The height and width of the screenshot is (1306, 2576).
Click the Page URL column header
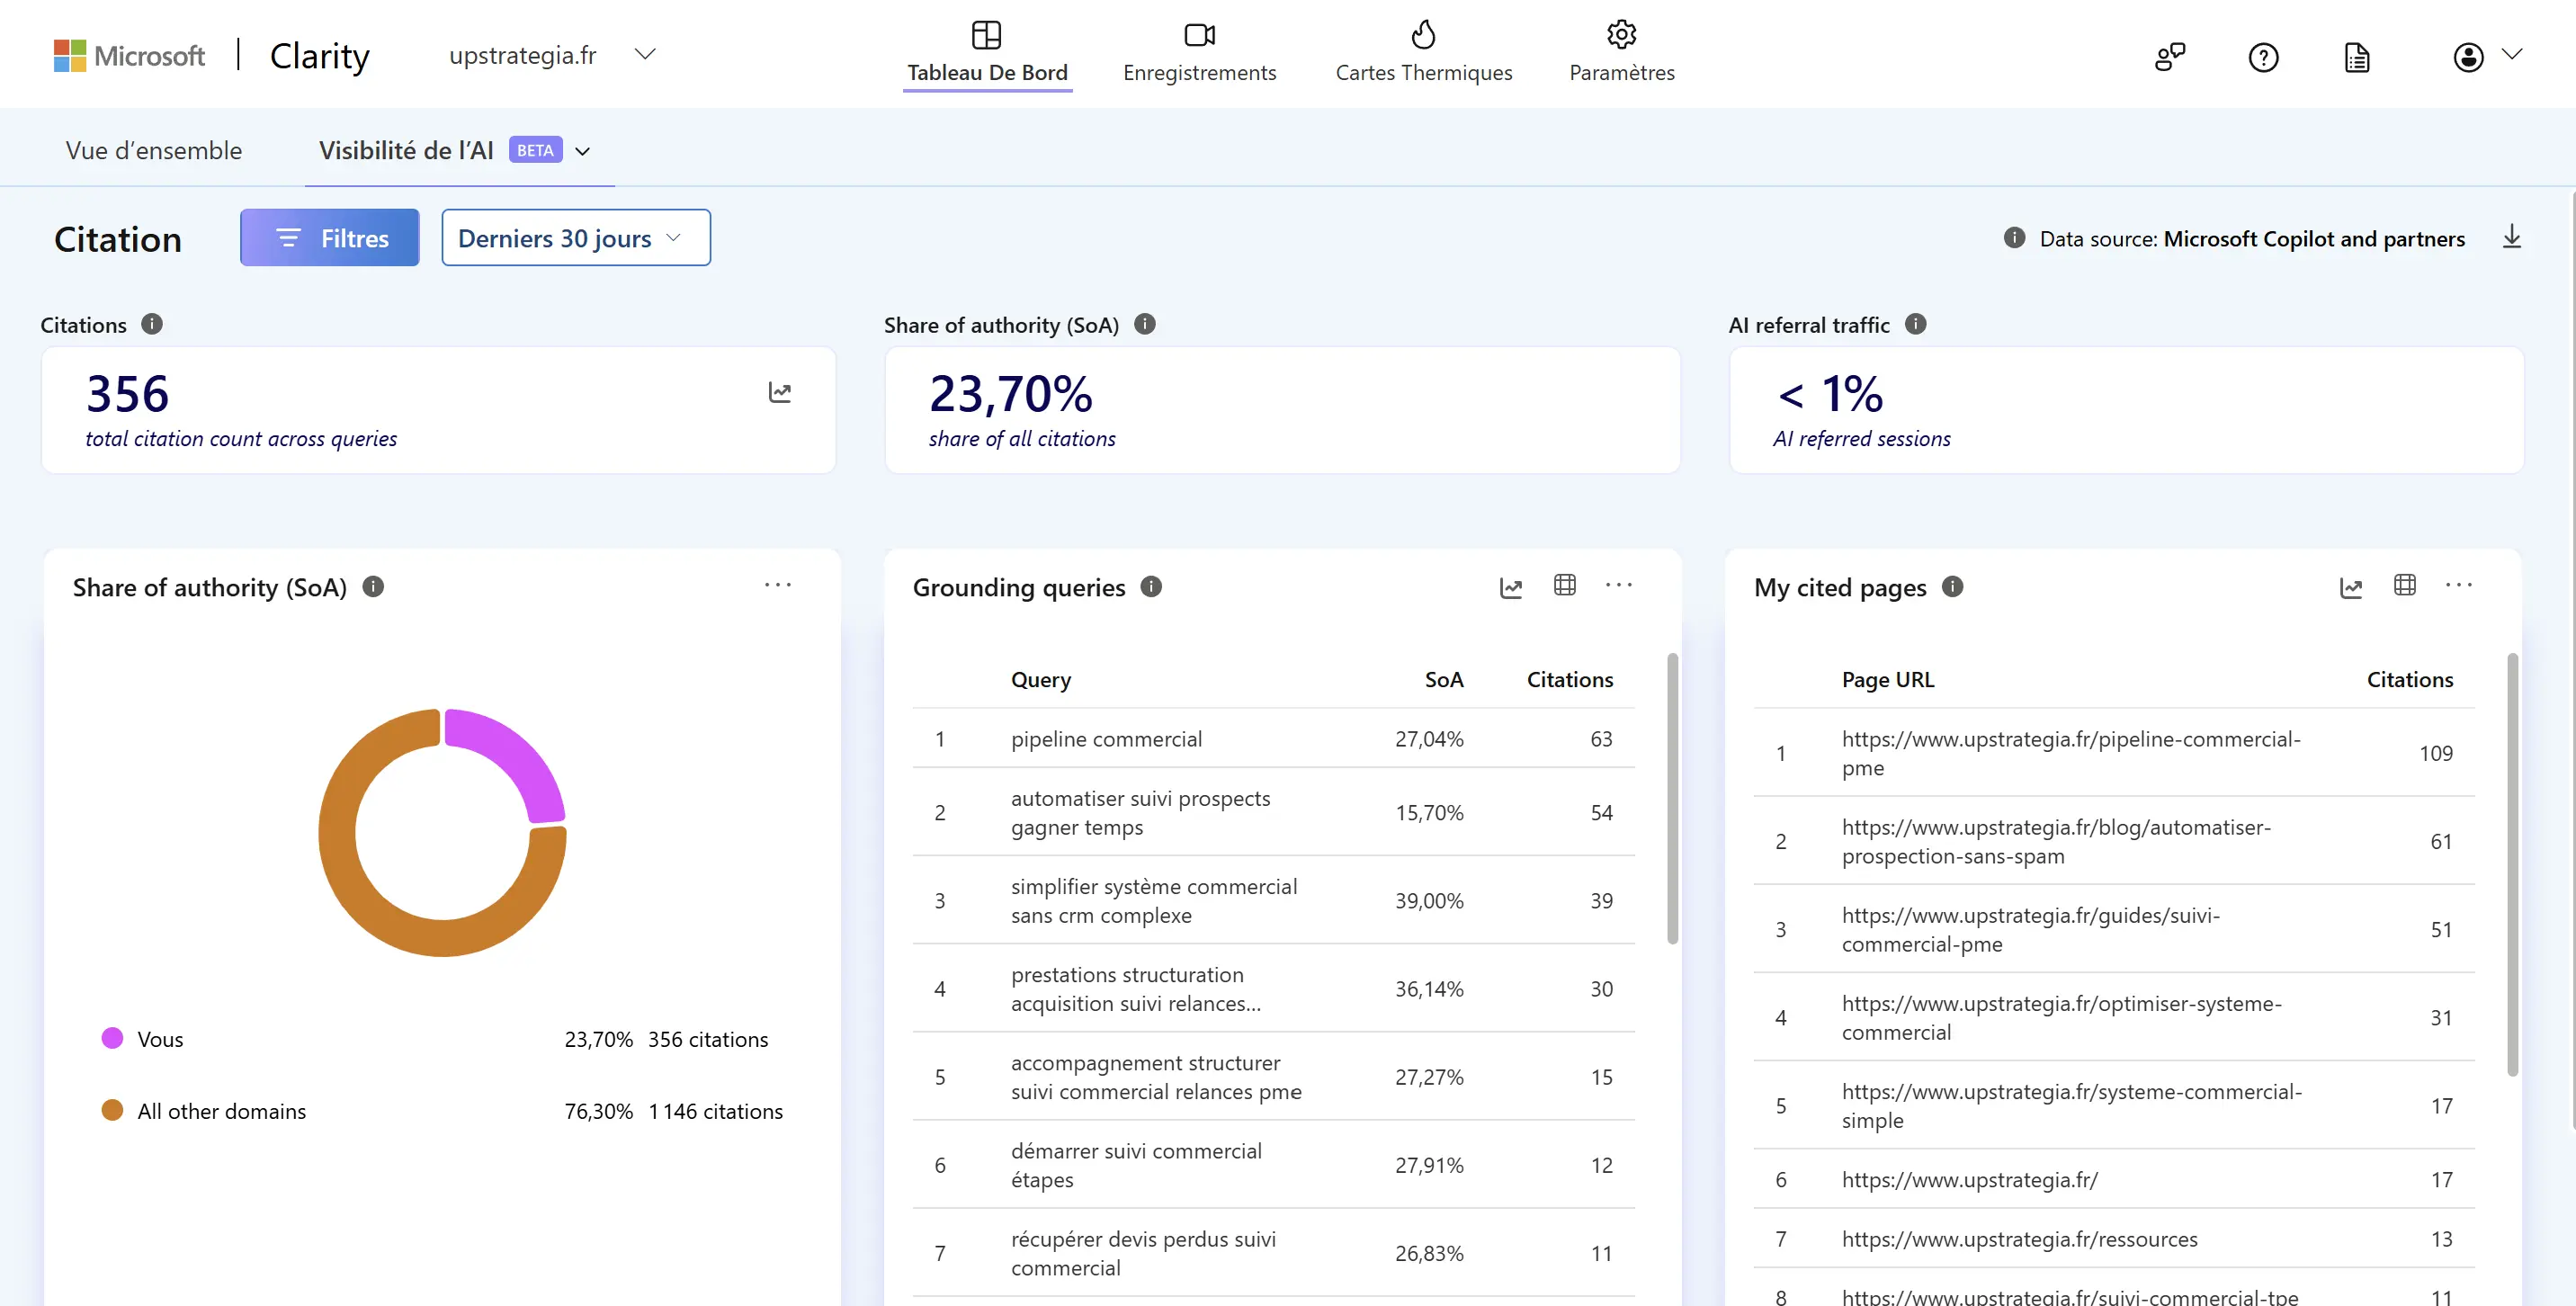[1887, 679]
